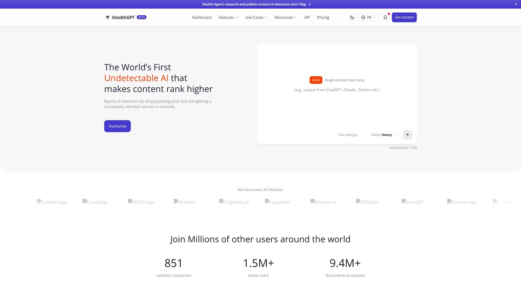
Task: Open the EN language selector
Action: pos(368,17)
